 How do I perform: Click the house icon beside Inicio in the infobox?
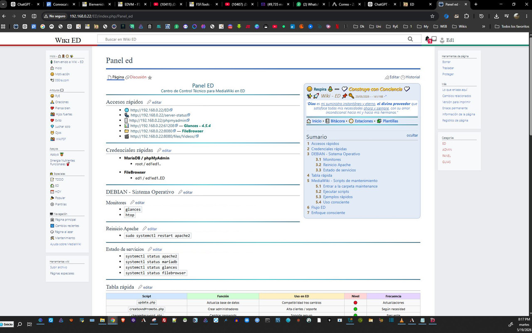tap(309, 121)
